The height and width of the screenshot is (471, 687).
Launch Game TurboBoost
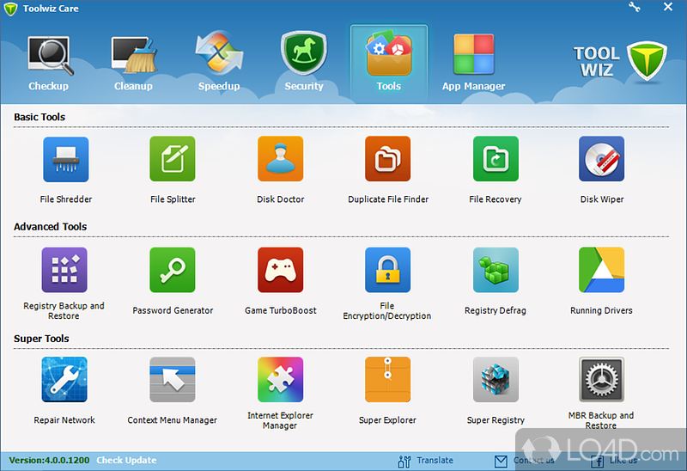280,271
